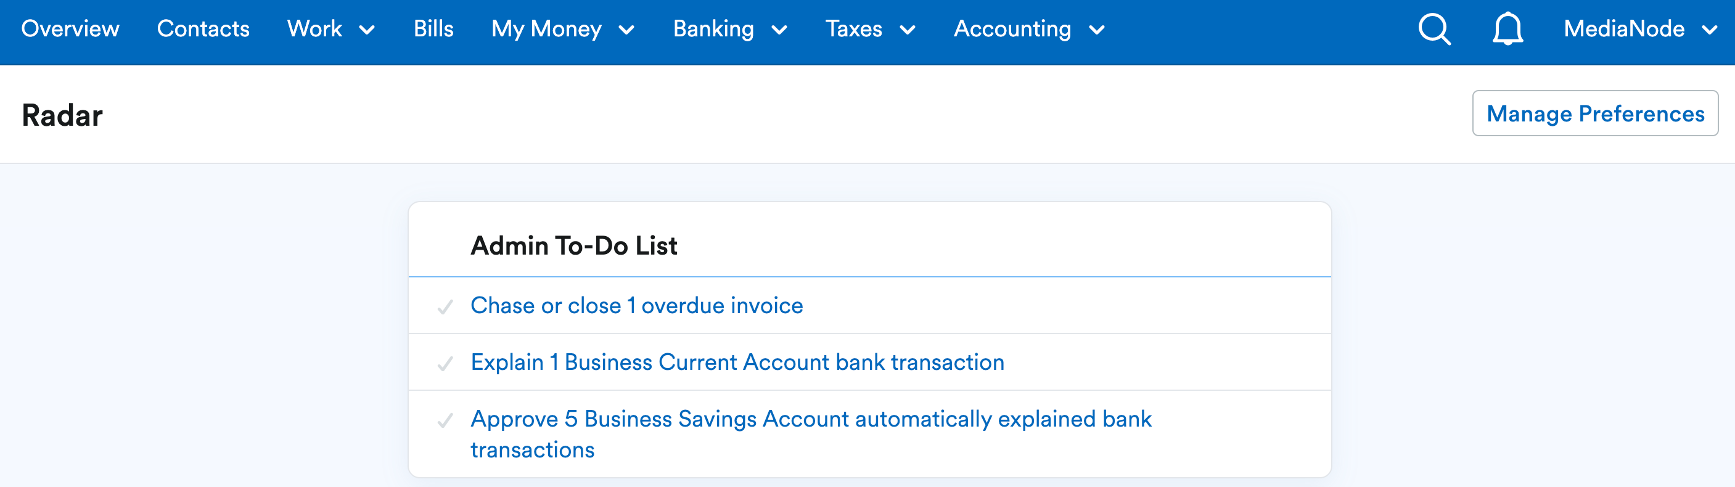
Task: Open the MediaNode account menu chevron
Action: (1709, 30)
